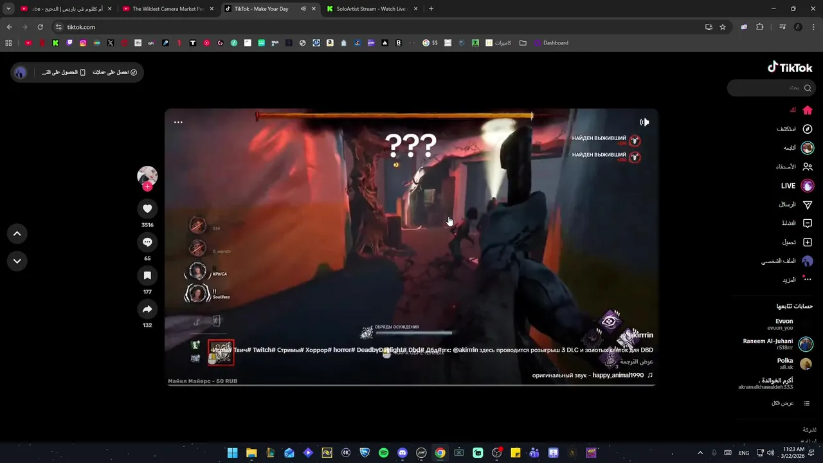The height and width of the screenshot is (463, 823).
Task: Toggle the video sound speaker icon
Action: coord(644,122)
